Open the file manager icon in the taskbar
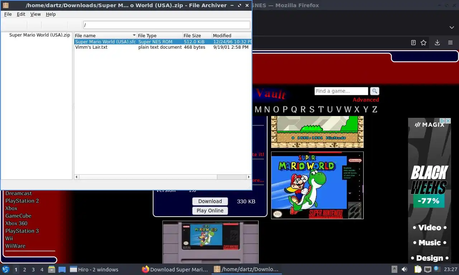This screenshot has height=275, width=459. pos(52,269)
